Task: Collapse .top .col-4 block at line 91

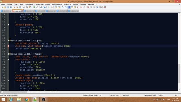Action: [8, 59]
